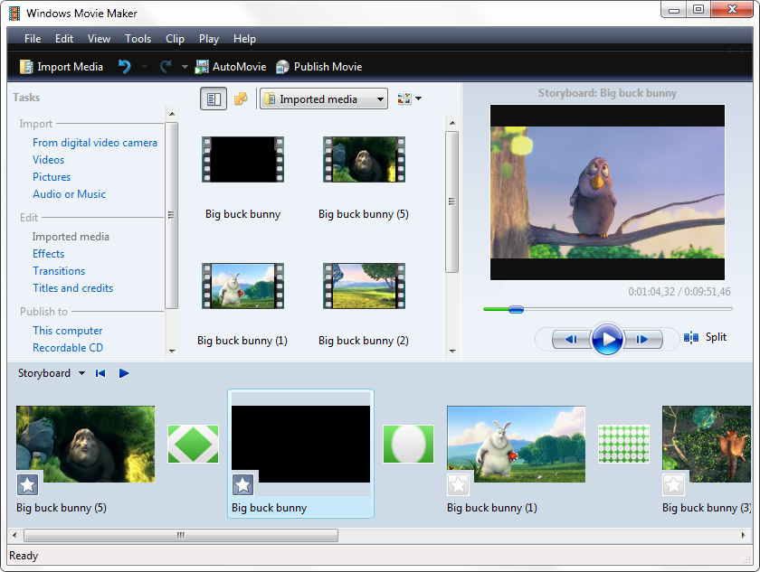Publish to Recordable CD

[x=68, y=348]
